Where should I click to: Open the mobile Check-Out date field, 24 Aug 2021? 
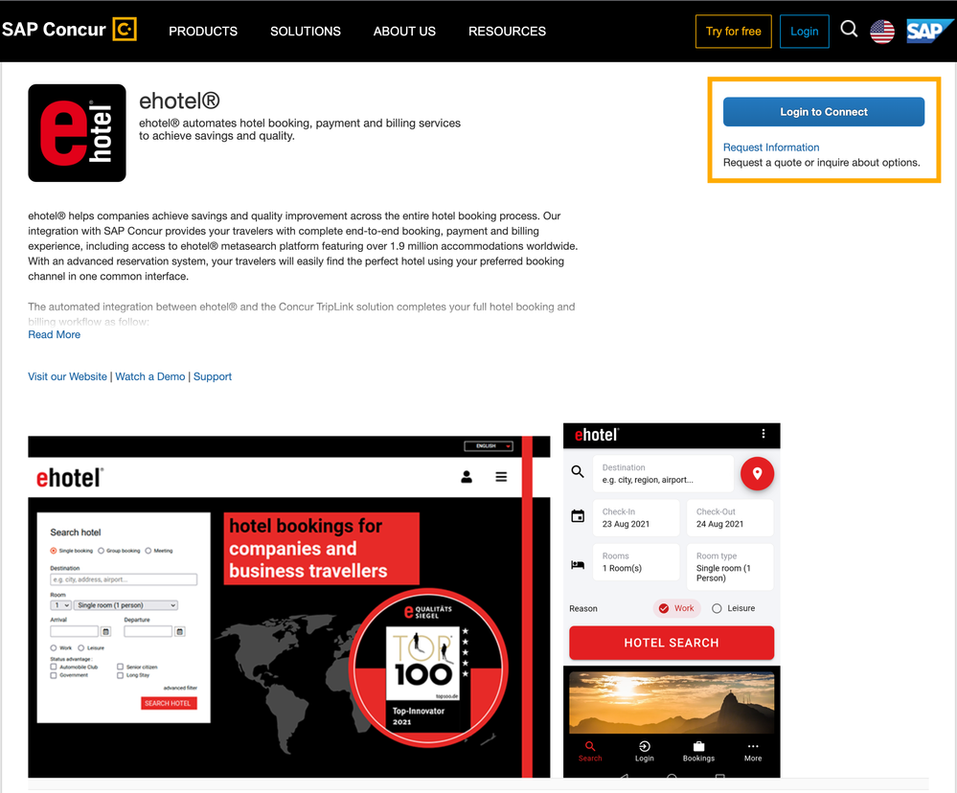730,518
